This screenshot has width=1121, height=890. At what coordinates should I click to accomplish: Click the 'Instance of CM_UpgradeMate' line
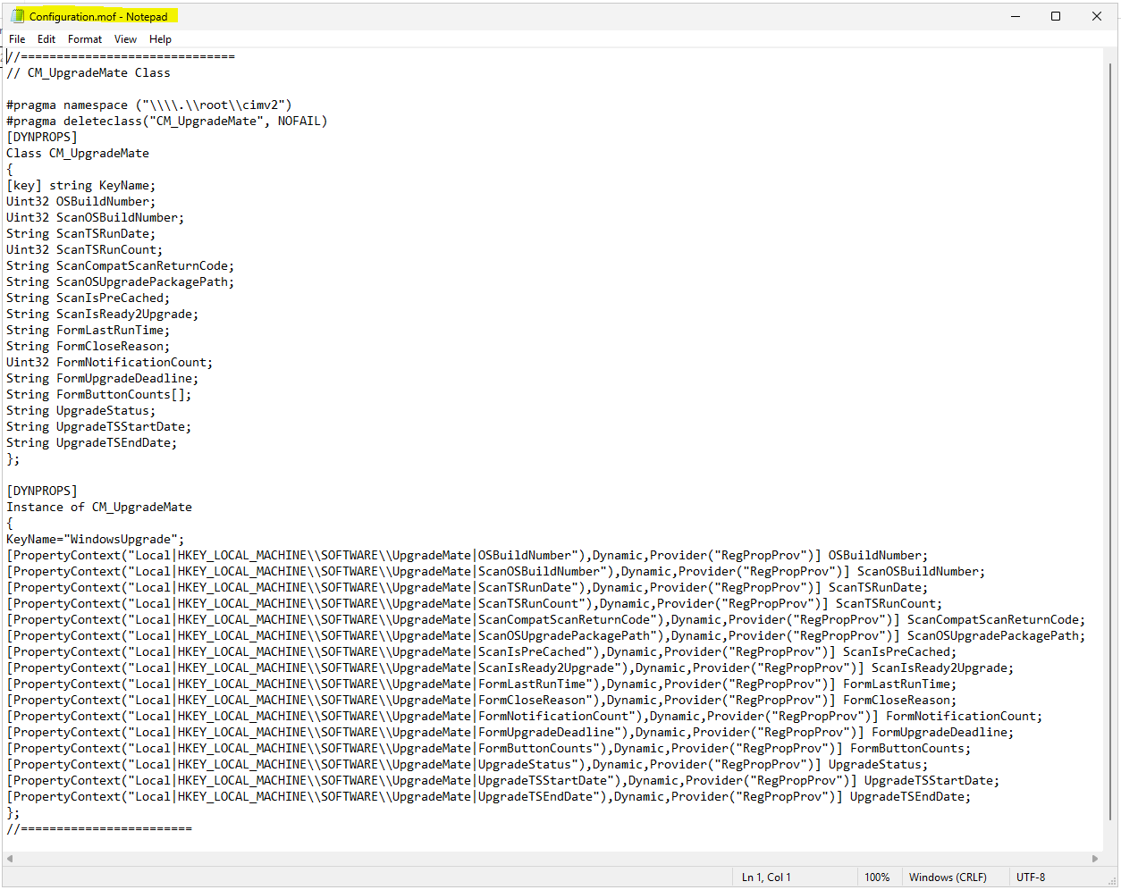coord(99,508)
